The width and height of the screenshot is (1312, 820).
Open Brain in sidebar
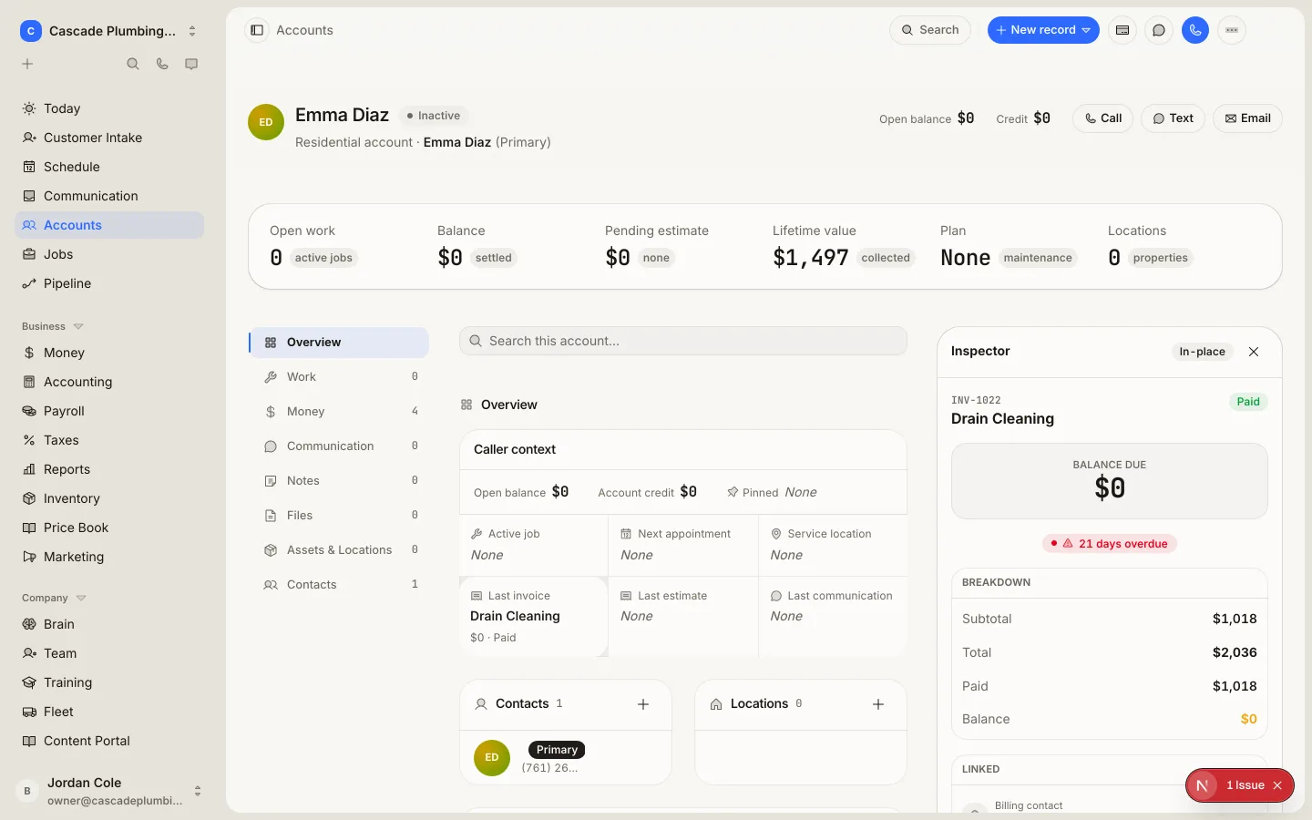click(x=109, y=624)
